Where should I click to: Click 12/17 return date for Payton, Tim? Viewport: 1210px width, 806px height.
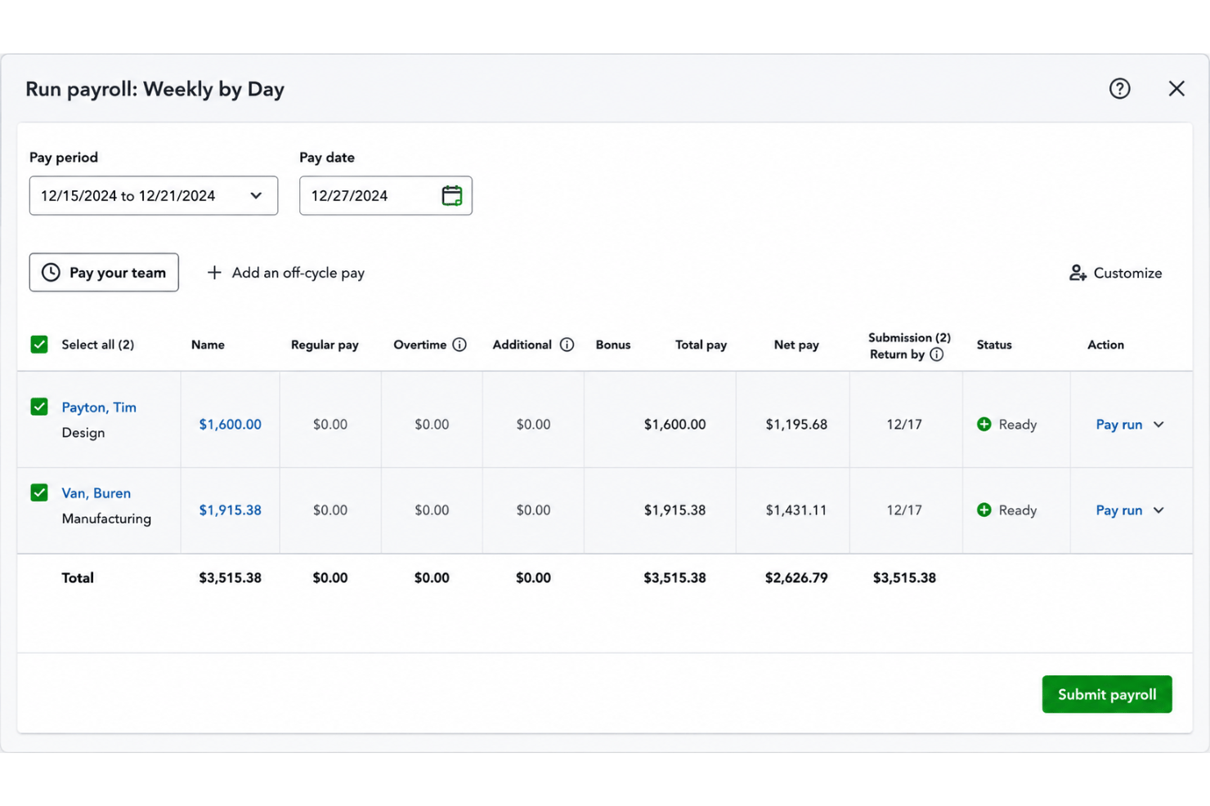tap(904, 425)
